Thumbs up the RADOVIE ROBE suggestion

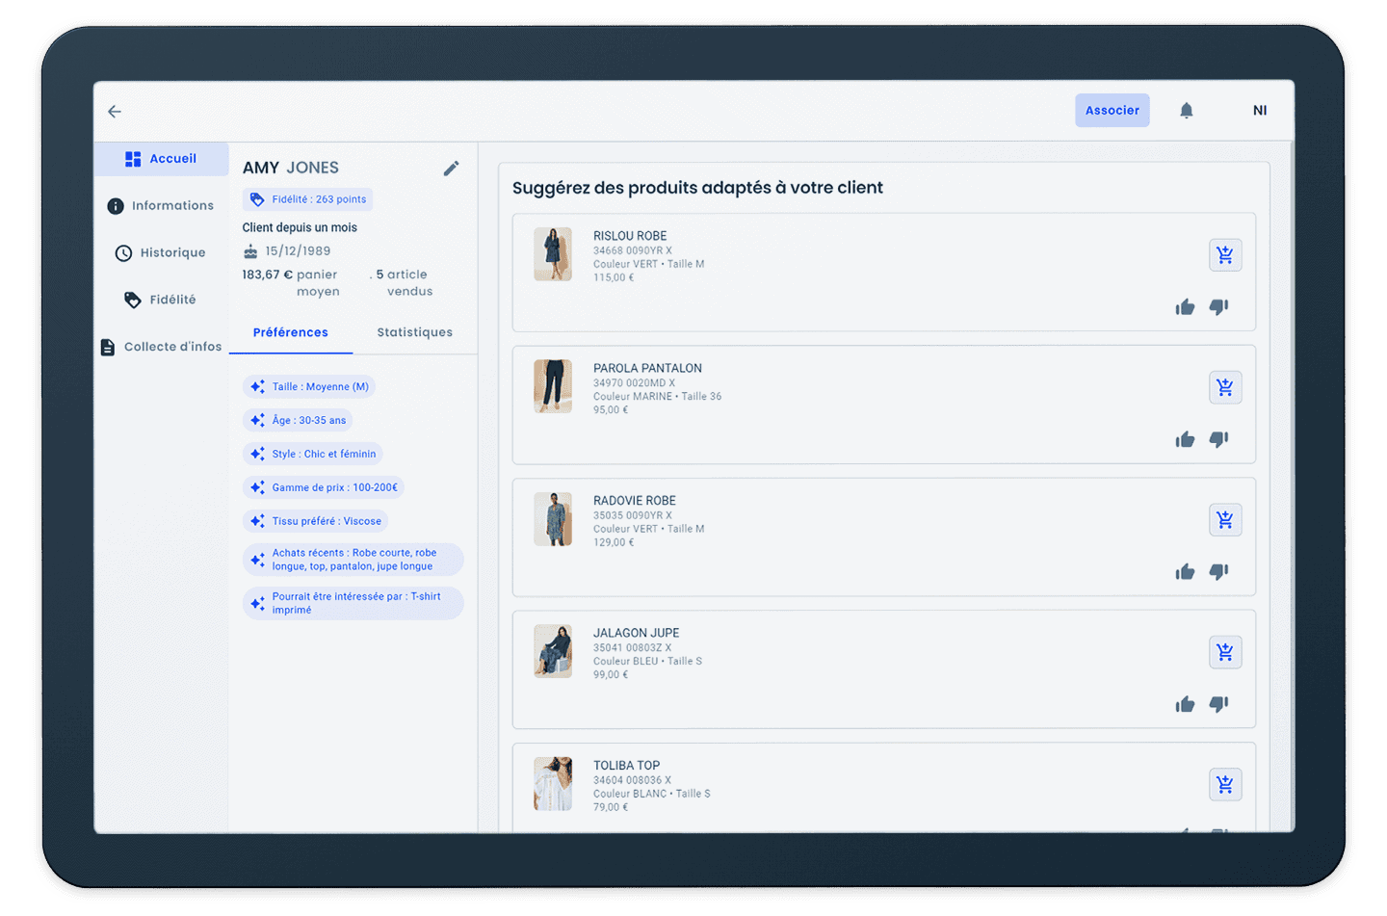pos(1185,572)
